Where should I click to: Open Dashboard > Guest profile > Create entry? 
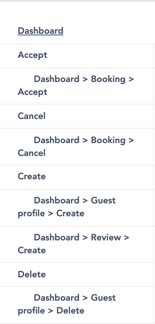pyautogui.click(x=77, y=208)
